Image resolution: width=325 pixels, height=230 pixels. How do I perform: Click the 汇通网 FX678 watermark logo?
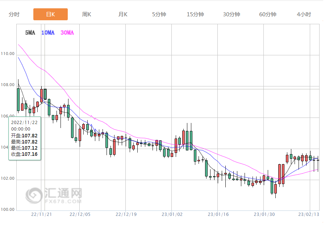pyautogui.click(x=54, y=195)
